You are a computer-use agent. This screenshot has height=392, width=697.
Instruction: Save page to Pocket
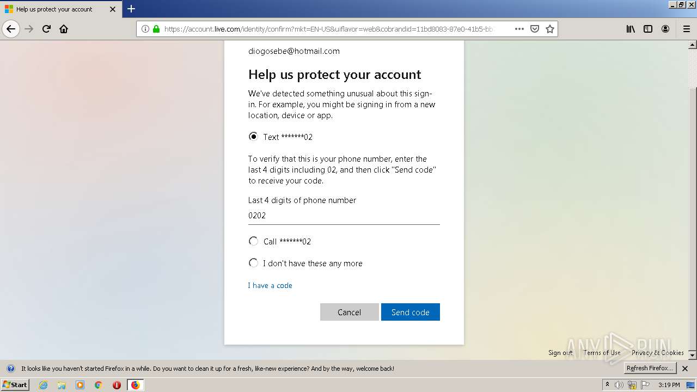[x=535, y=29]
